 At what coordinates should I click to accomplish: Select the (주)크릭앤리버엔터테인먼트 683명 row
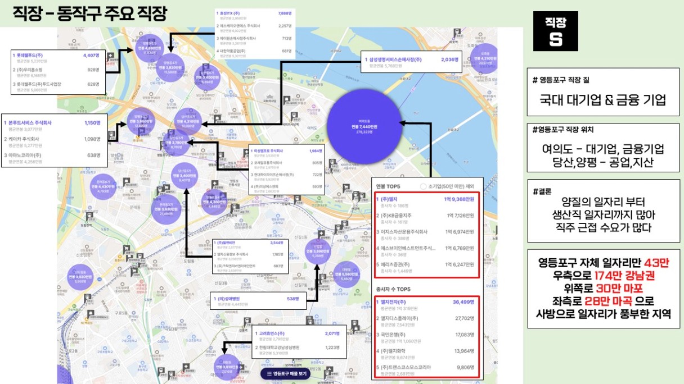(x=250, y=268)
